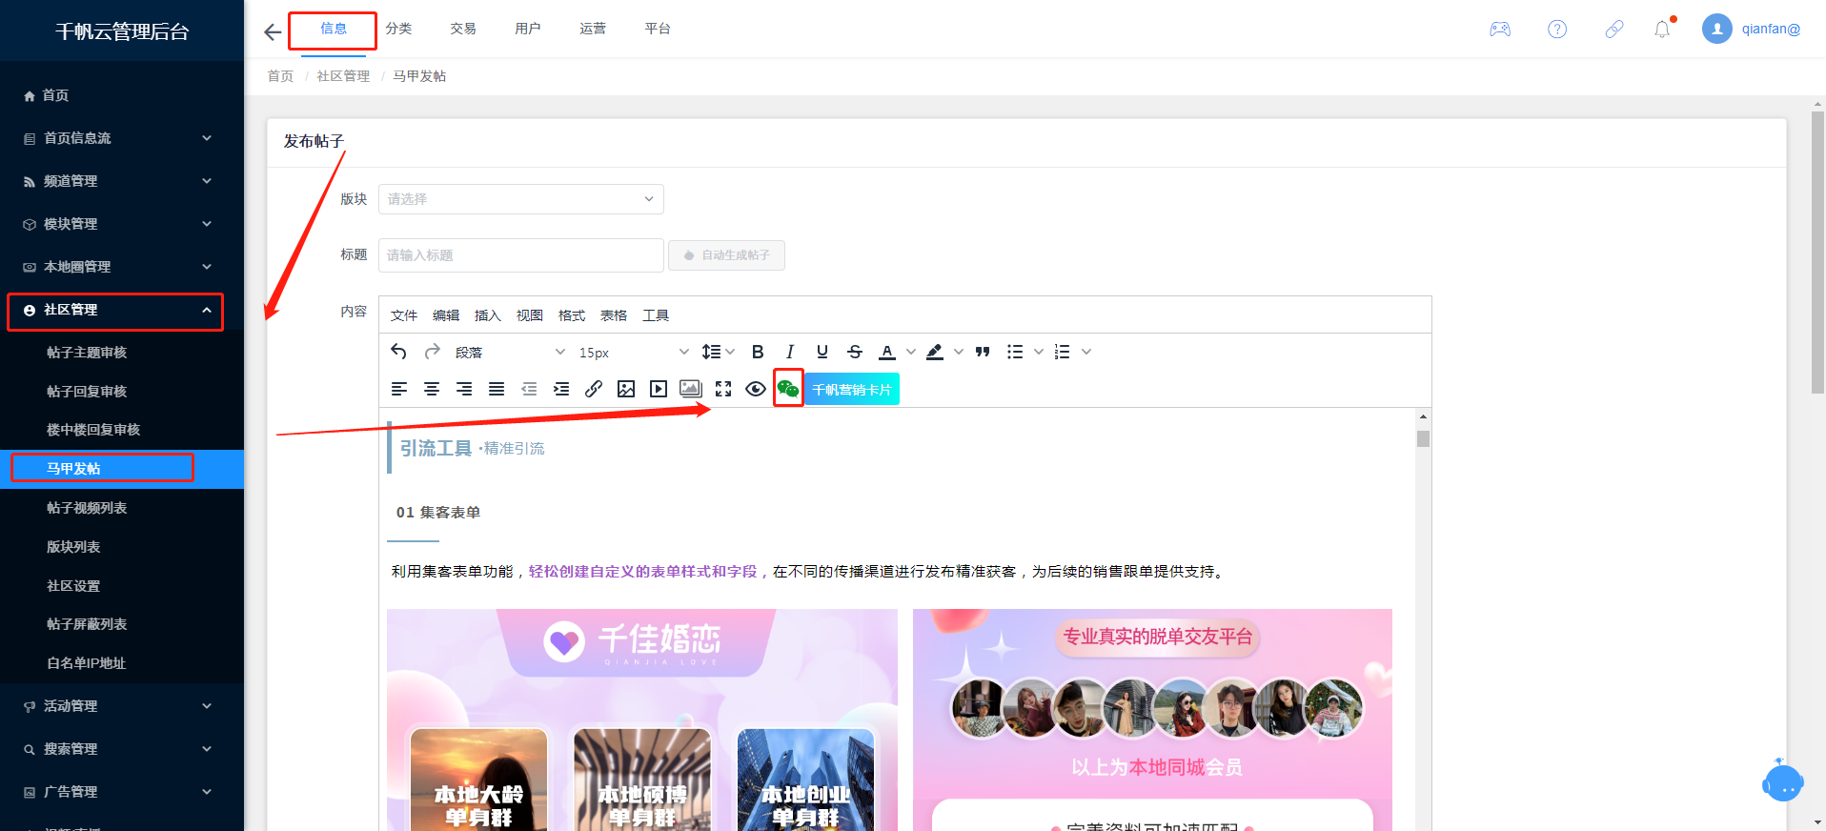Open the 插入 editor menu
1826x831 pixels.
click(488, 315)
